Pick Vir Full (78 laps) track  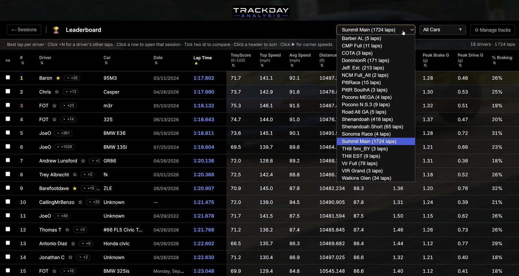click(376, 163)
